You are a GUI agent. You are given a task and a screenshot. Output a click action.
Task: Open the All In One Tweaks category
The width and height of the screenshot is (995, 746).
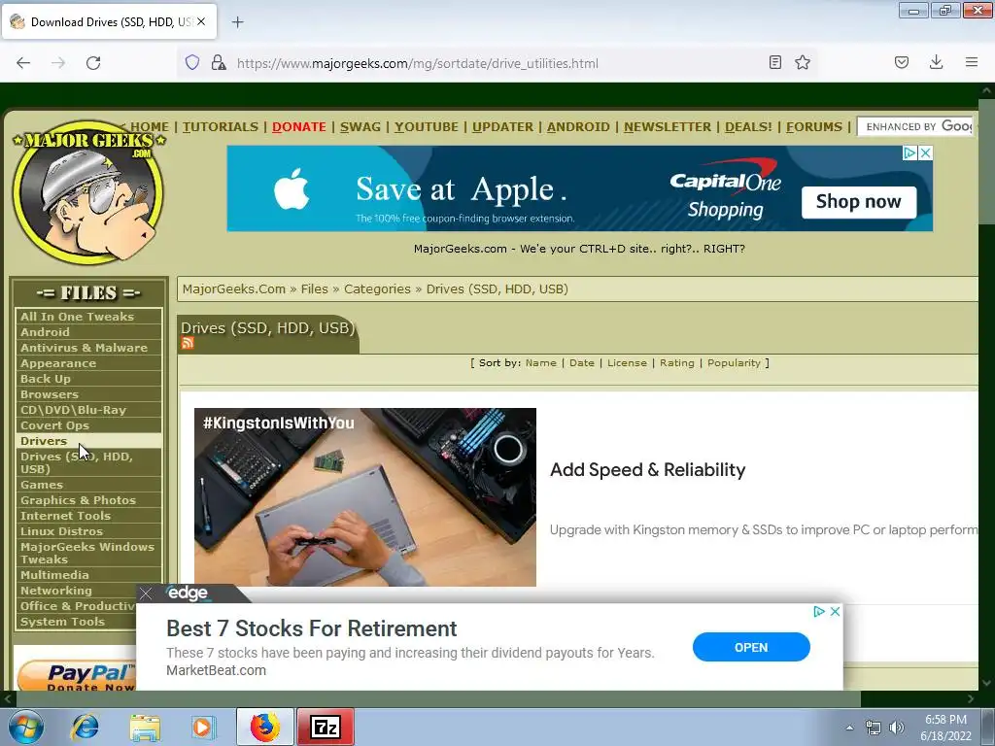tap(88, 316)
